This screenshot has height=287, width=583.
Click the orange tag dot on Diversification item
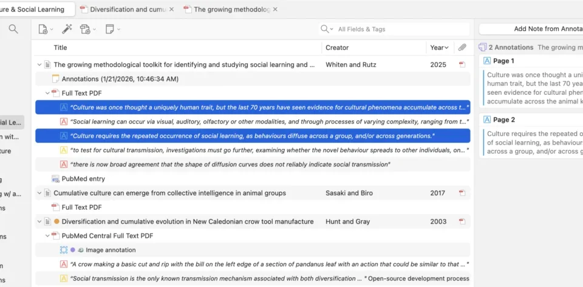pos(56,222)
